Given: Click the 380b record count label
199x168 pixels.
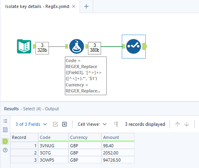Looking at the screenshot, I should [x=95, y=48].
